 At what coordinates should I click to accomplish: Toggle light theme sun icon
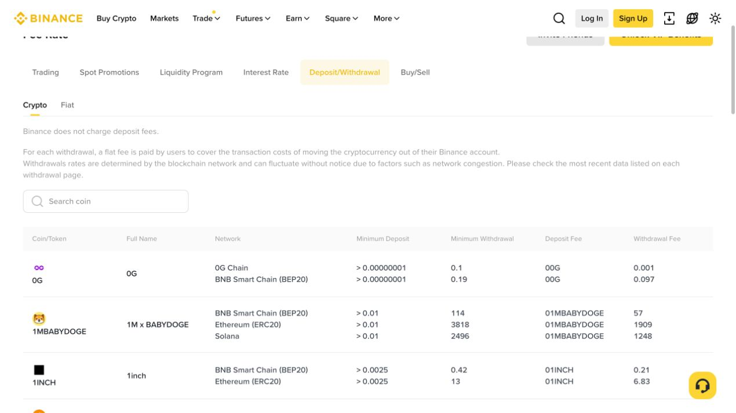coord(715,19)
